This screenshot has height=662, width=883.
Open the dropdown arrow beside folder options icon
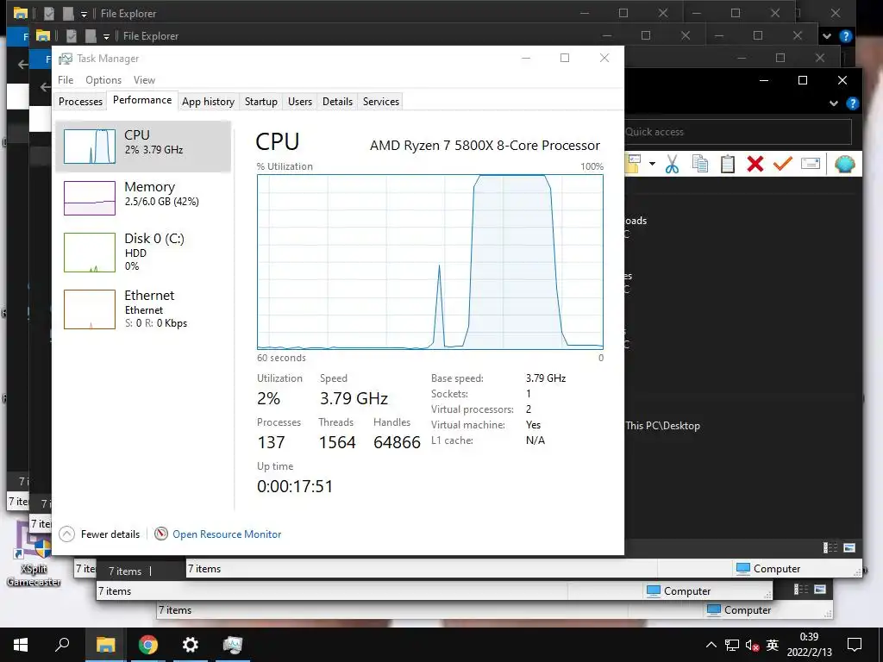[652, 164]
